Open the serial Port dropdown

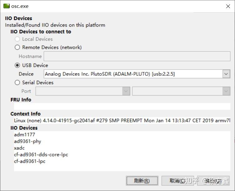126,91
